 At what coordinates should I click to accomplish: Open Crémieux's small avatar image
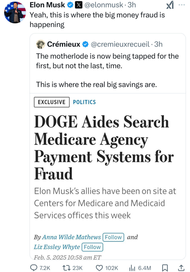pyautogui.click(x=40, y=44)
